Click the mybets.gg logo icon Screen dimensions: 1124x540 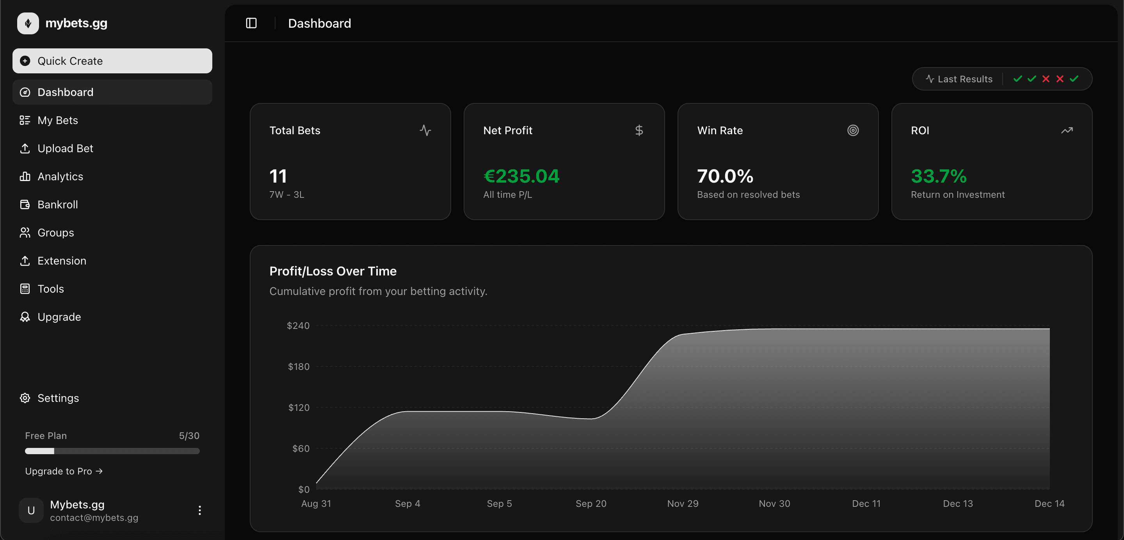(28, 23)
